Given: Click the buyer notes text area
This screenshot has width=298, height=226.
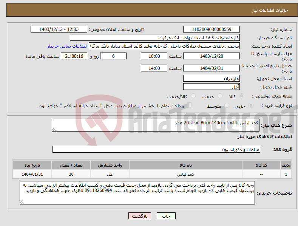Looking at the screenshot, I should [137, 193].
